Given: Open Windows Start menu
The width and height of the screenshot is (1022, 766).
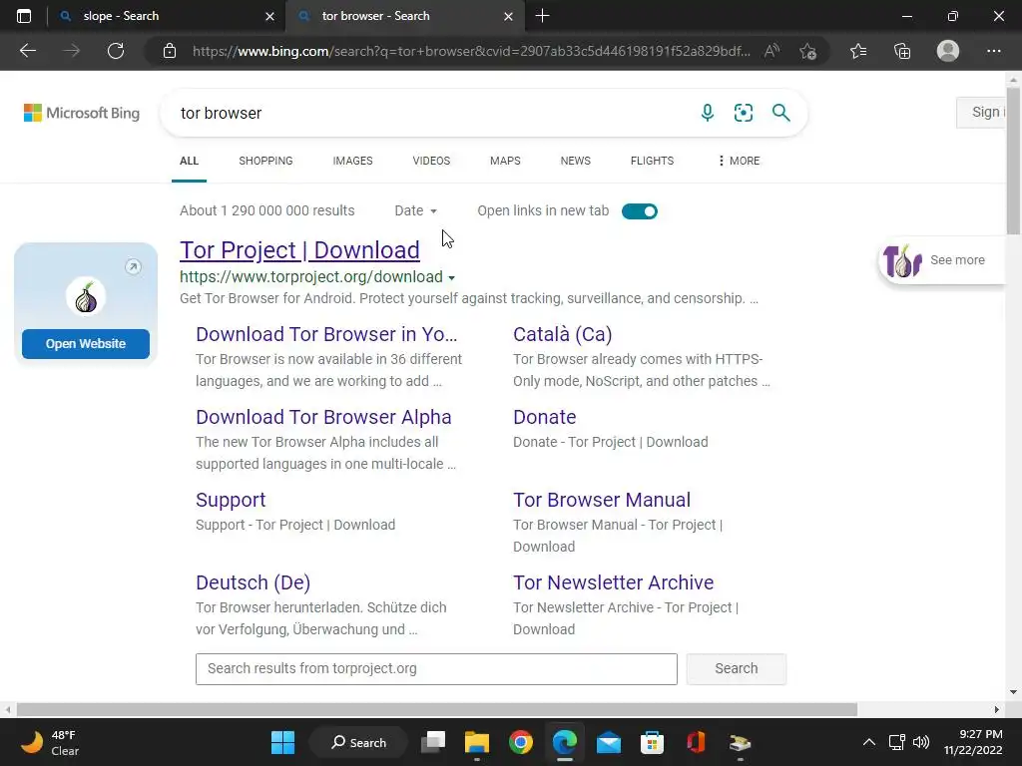Looking at the screenshot, I should 282,742.
